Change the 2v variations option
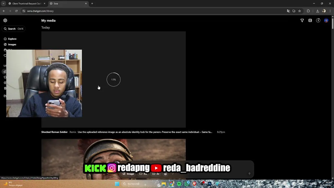The height and width of the screenshot is (188, 334). coord(156,174)
